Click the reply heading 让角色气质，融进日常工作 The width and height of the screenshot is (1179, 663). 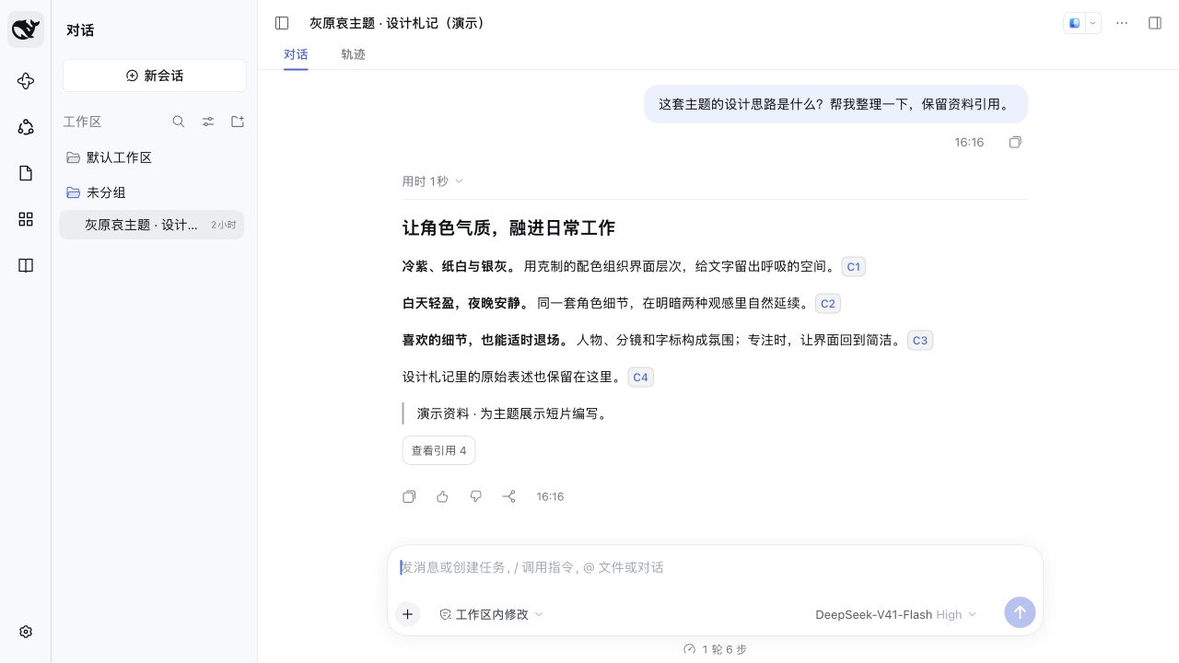pos(508,227)
